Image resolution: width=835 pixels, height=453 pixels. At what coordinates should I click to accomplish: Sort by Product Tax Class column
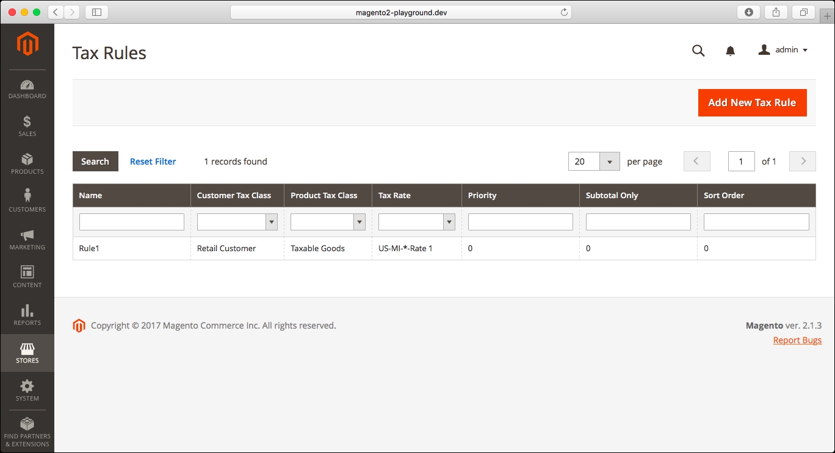[328, 196]
